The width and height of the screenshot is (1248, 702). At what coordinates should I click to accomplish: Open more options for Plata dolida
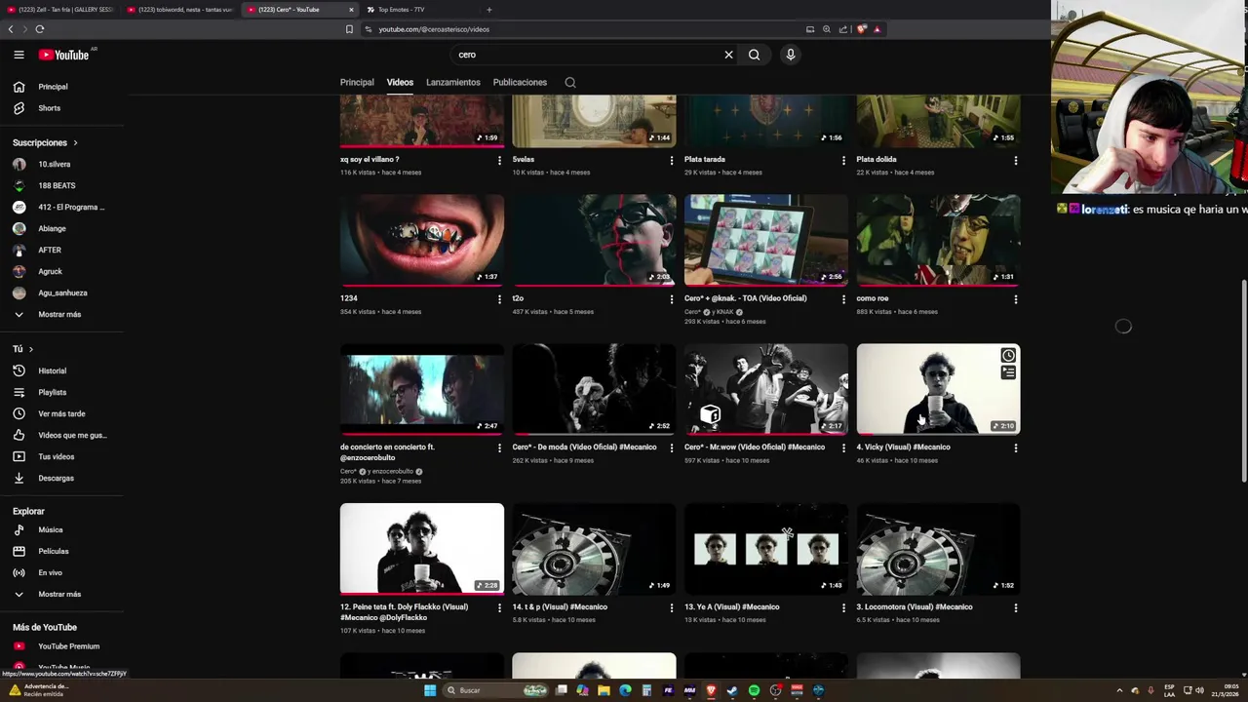[1016, 160]
